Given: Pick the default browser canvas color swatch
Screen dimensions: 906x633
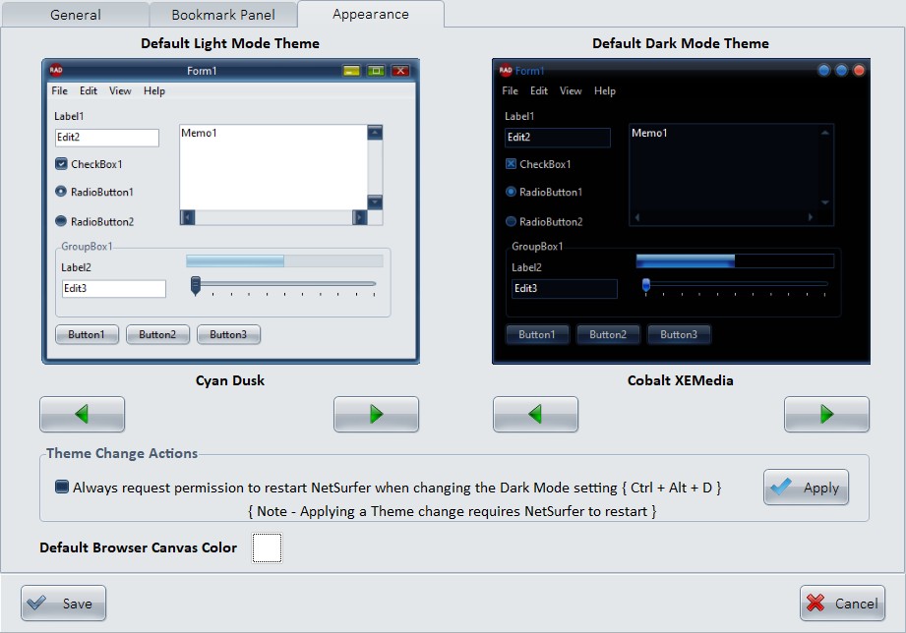Looking at the screenshot, I should (267, 548).
